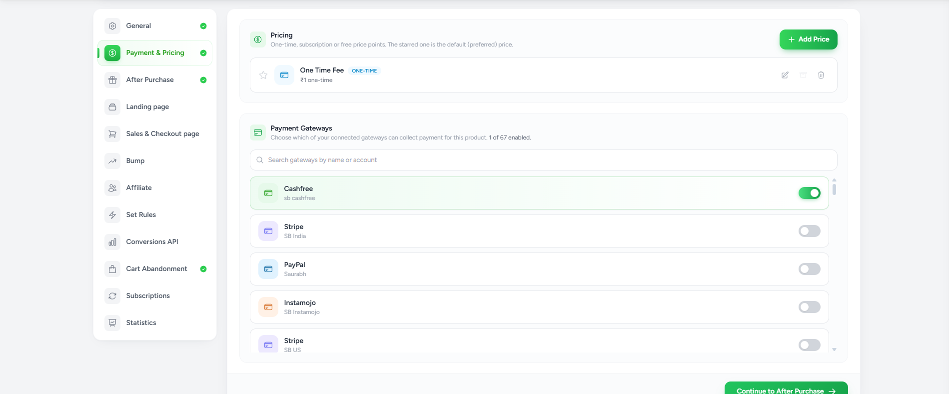Enable the Stripe SB US gateway
This screenshot has height=394, width=949.
coord(810,345)
